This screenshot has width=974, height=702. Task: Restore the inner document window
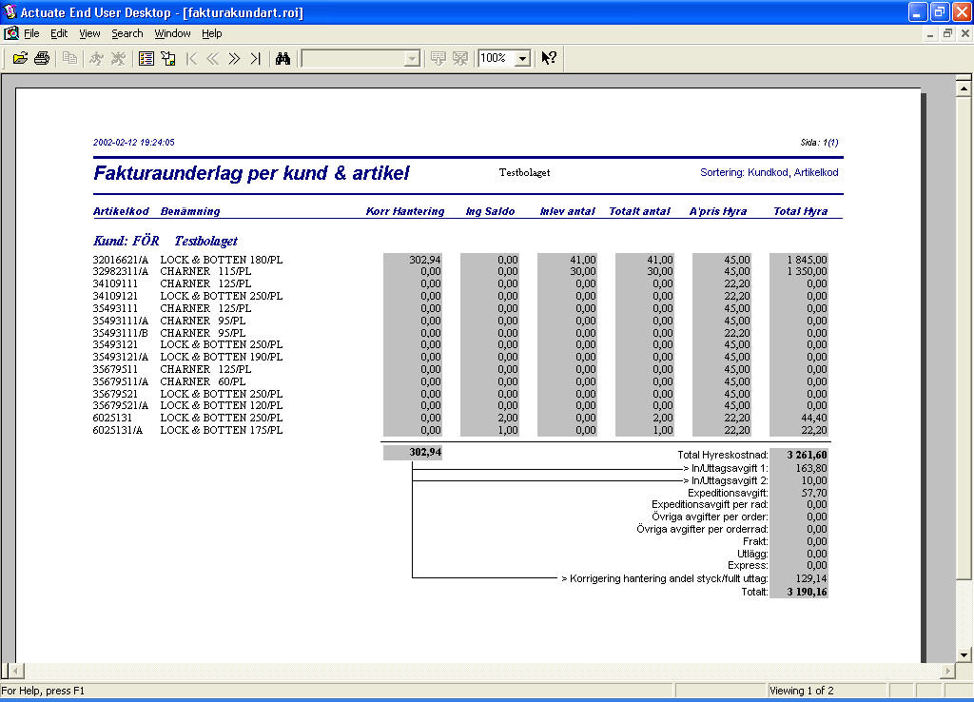[x=947, y=33]
